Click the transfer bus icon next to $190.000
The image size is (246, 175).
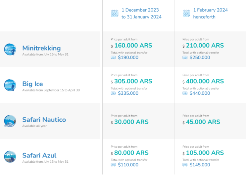[114, 57]
